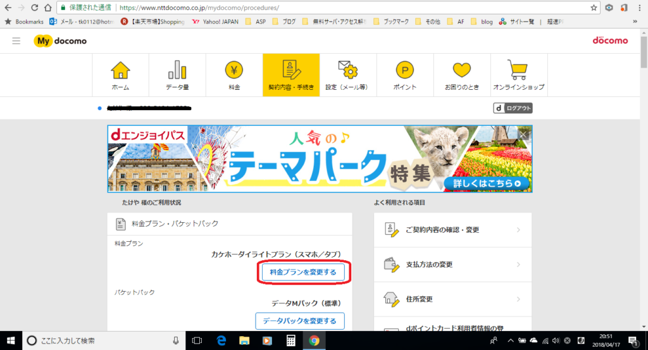Click chevron on 支払方法の変更 row

(518, 265)
